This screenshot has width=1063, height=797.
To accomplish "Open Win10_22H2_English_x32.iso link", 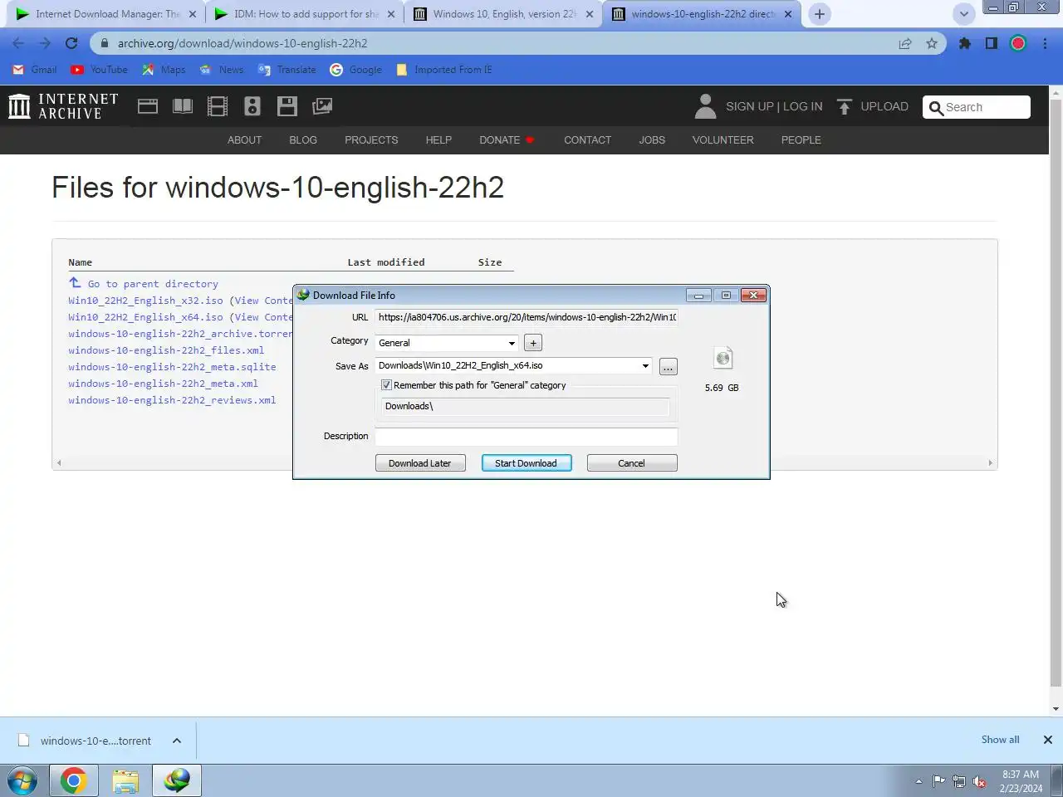I will pyautogui.click(x=145, y=301).
